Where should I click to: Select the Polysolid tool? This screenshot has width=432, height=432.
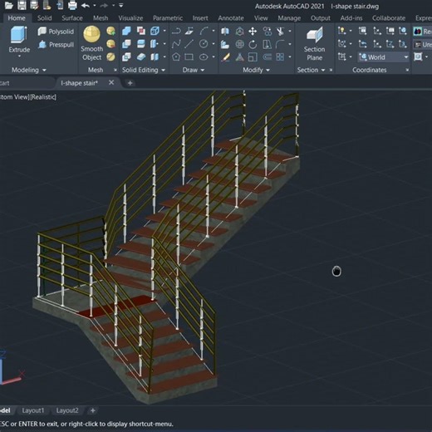click(56, 32)
